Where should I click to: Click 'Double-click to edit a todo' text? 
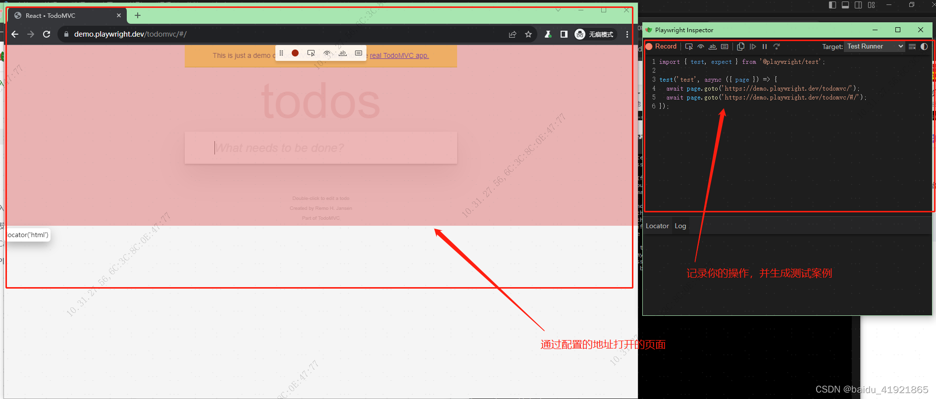pyautogui.click(x=321, y=199)
